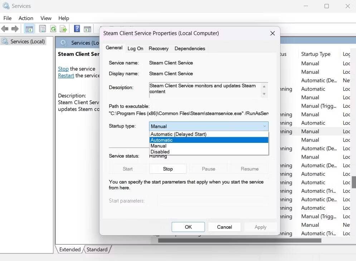
Task: Open Help using the blue question mark icon
Action: pos(77,29)
